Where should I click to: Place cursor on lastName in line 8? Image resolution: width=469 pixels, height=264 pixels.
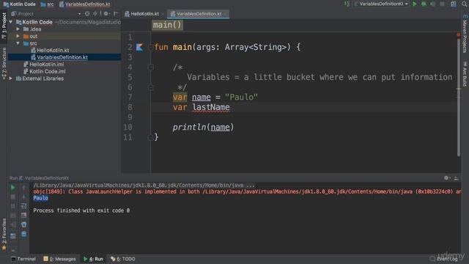tap(211, 107)
